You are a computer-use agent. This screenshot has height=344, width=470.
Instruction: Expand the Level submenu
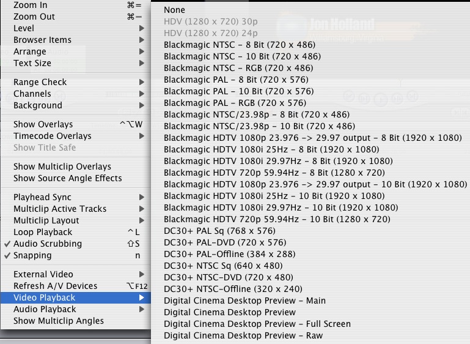click(75, 28)
